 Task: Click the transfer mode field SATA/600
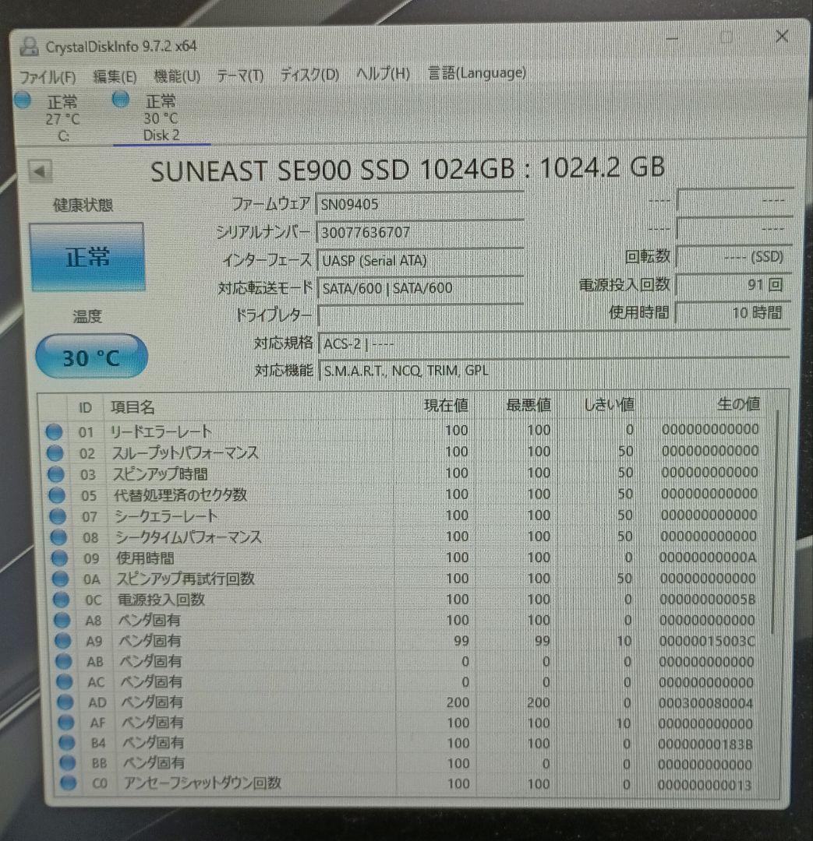(x=420, y=289)
